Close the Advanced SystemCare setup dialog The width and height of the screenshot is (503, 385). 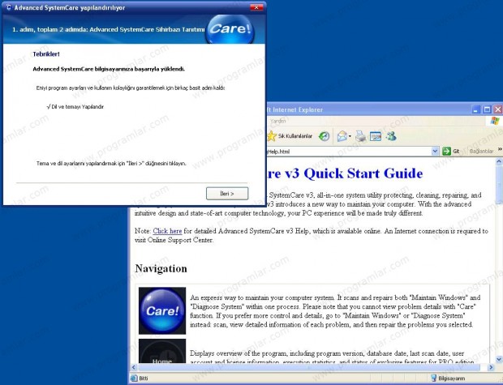click(256, 7)
